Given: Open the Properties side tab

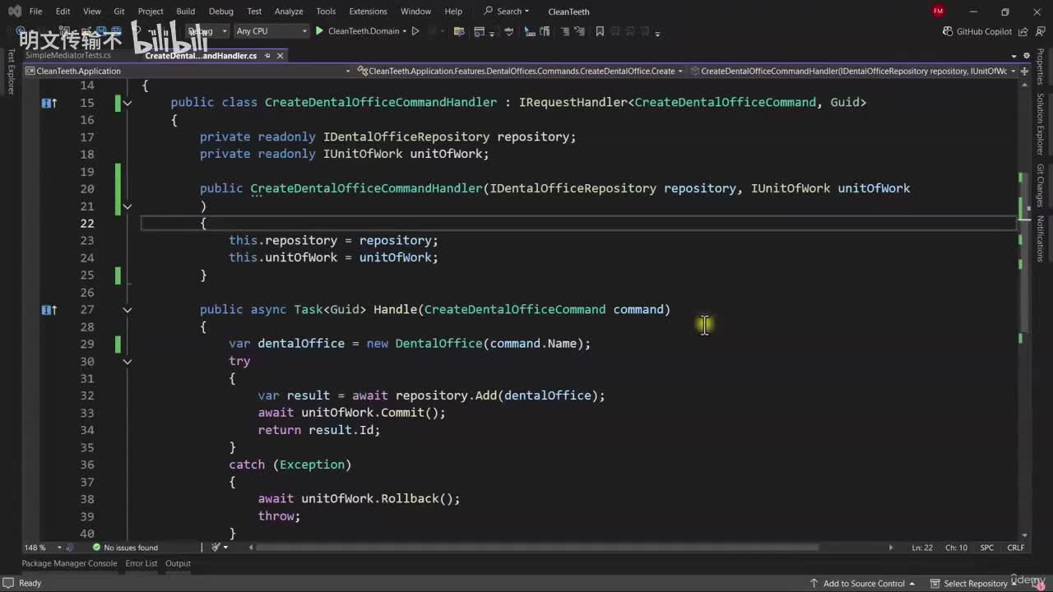Looking at the screenshot, I should (x=1040, y=67).
